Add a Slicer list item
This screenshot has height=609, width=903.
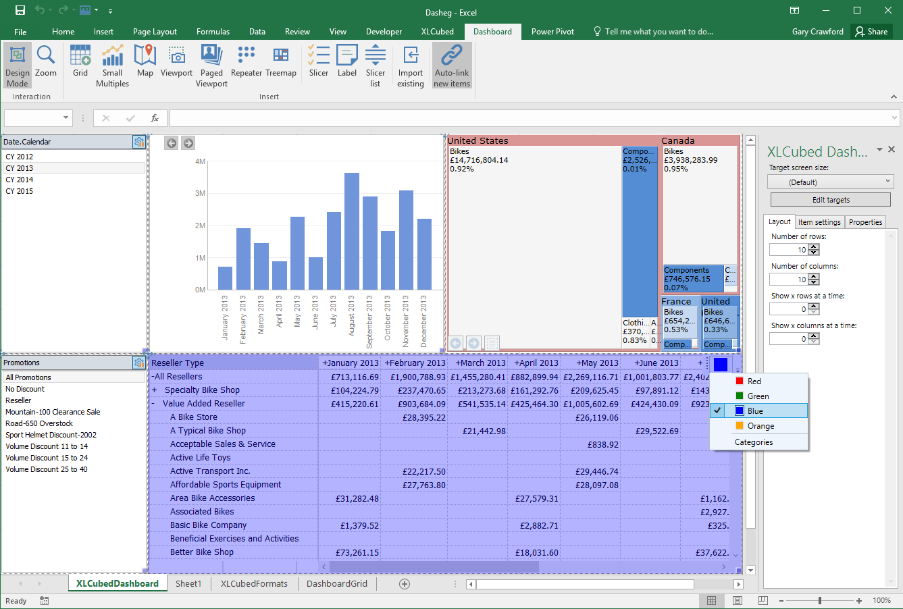point(375,66)
